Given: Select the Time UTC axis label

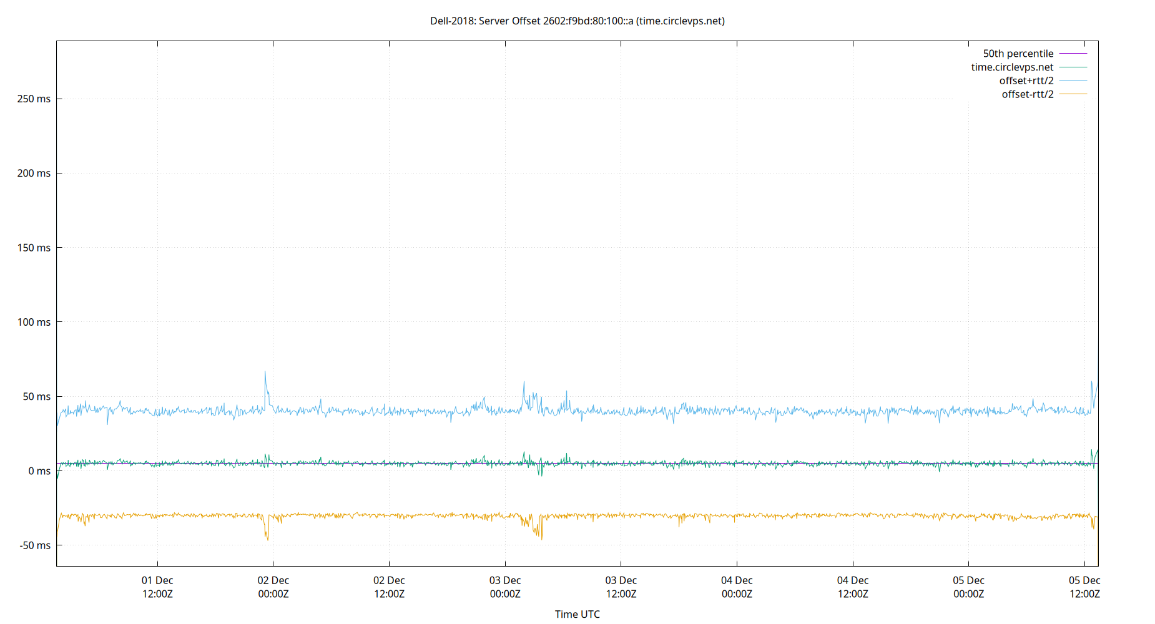Looking at the screenshot, I should (x=577, y=614).
